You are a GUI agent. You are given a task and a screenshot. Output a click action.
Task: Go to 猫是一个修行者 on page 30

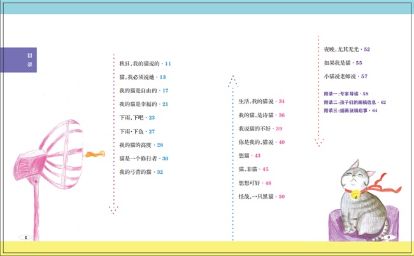point(143,159)
